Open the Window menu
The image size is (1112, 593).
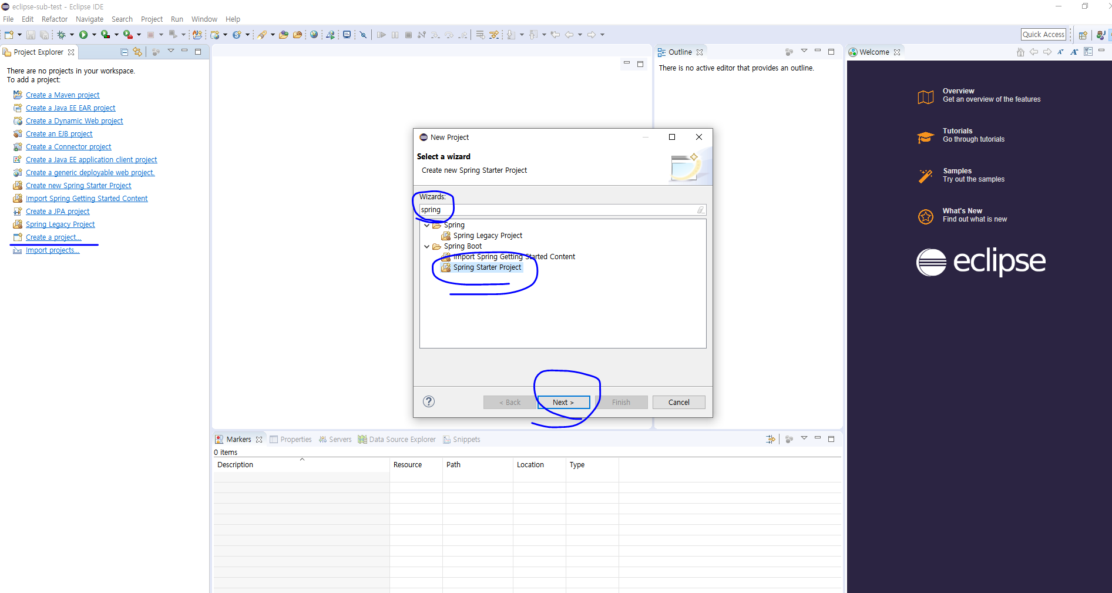tap(204, 19)
